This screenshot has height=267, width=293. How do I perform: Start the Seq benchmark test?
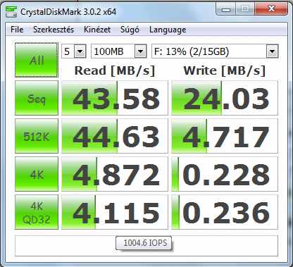click(37, 98)
